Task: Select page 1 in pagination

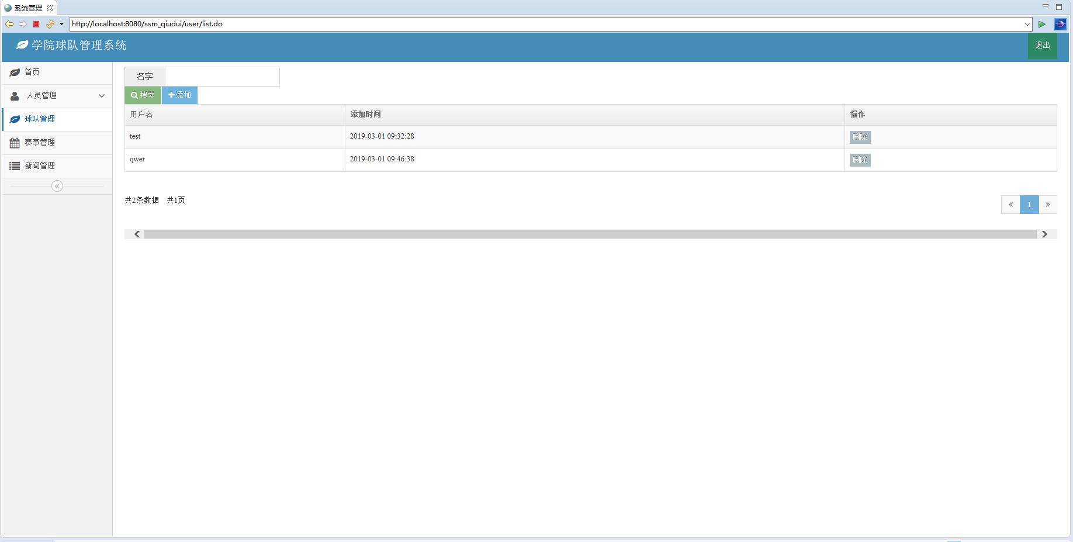Action: 1029,205
